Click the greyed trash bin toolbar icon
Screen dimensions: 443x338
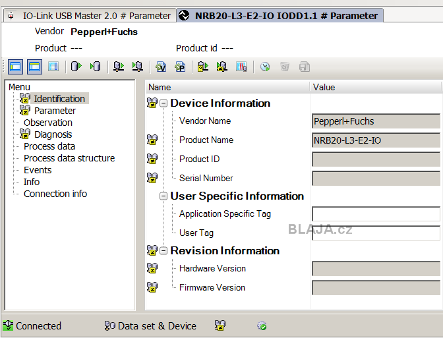click(285, 67)
